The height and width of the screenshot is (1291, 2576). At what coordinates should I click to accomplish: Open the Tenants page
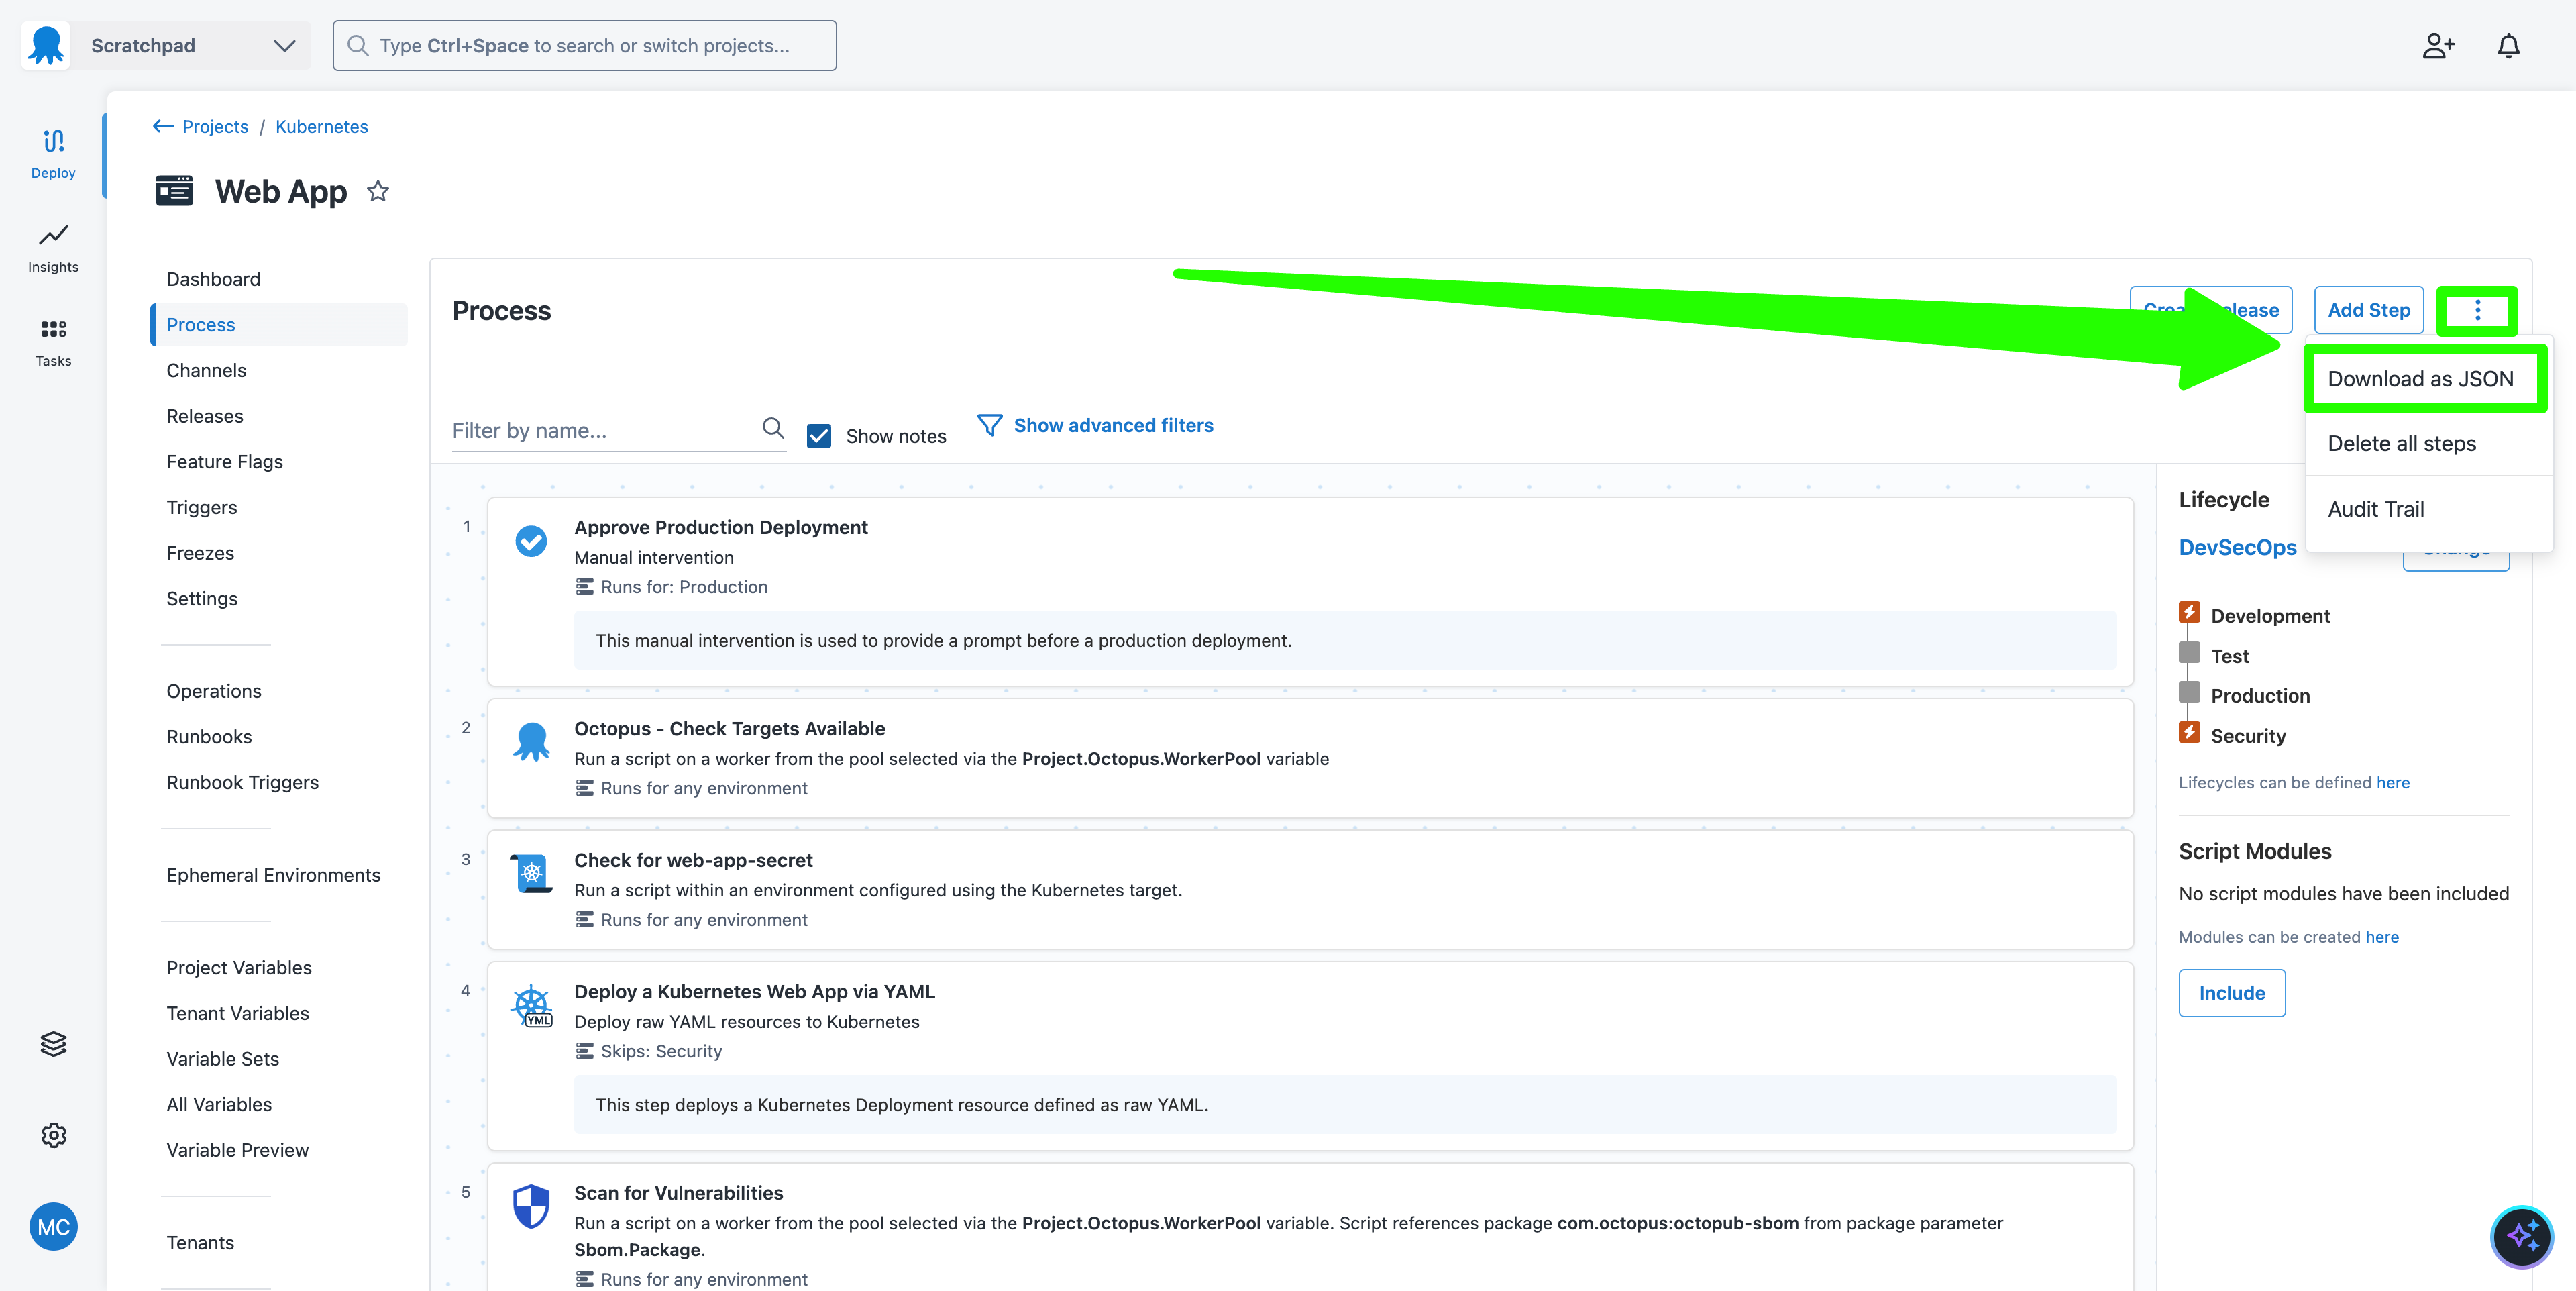click(200, 1242)
